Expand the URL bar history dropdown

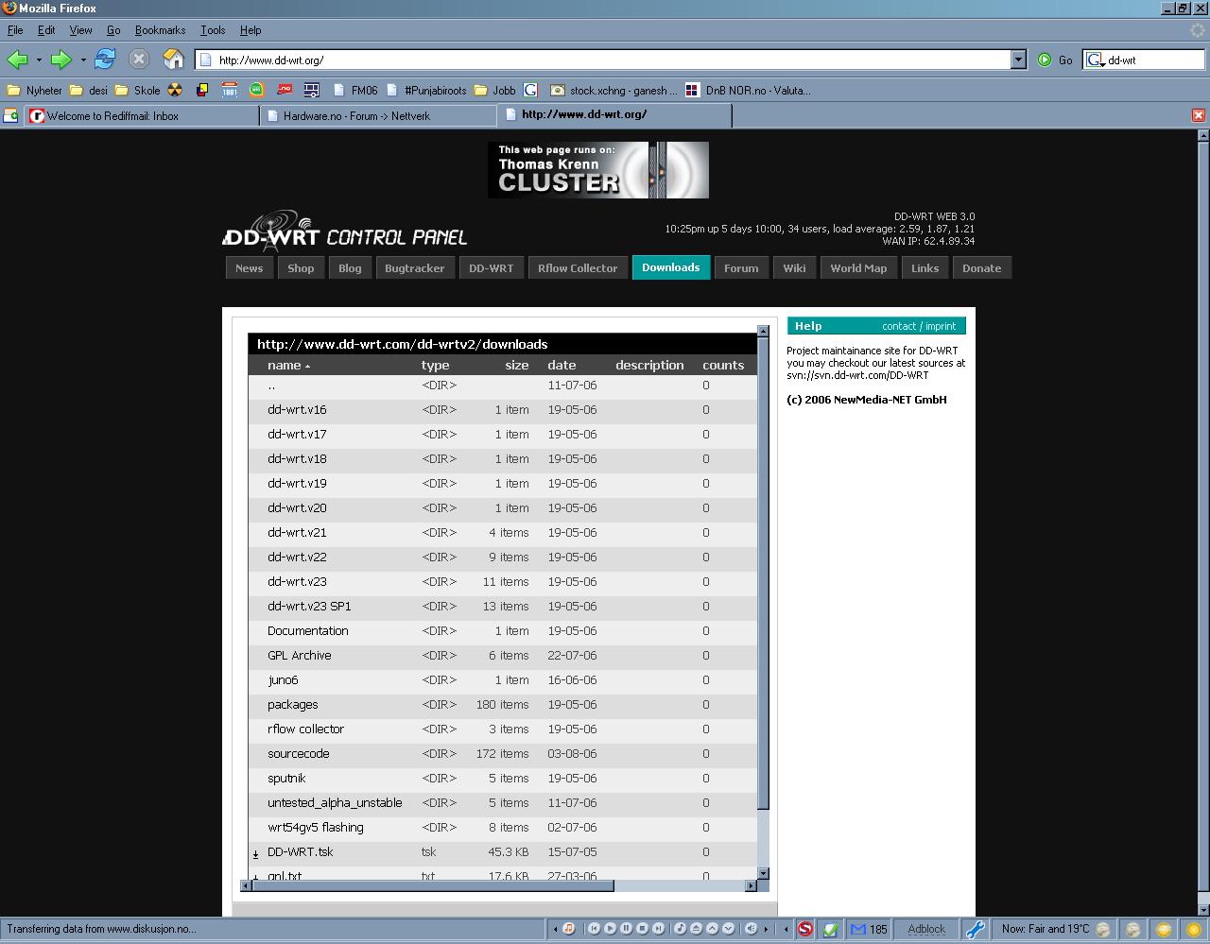[x=1018, y=60]
